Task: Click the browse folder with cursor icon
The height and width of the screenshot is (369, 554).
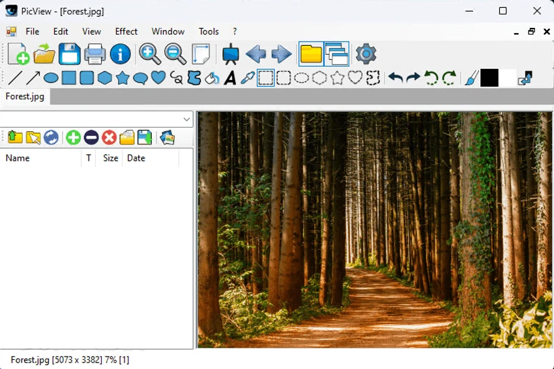Action: tap(33, 137)
